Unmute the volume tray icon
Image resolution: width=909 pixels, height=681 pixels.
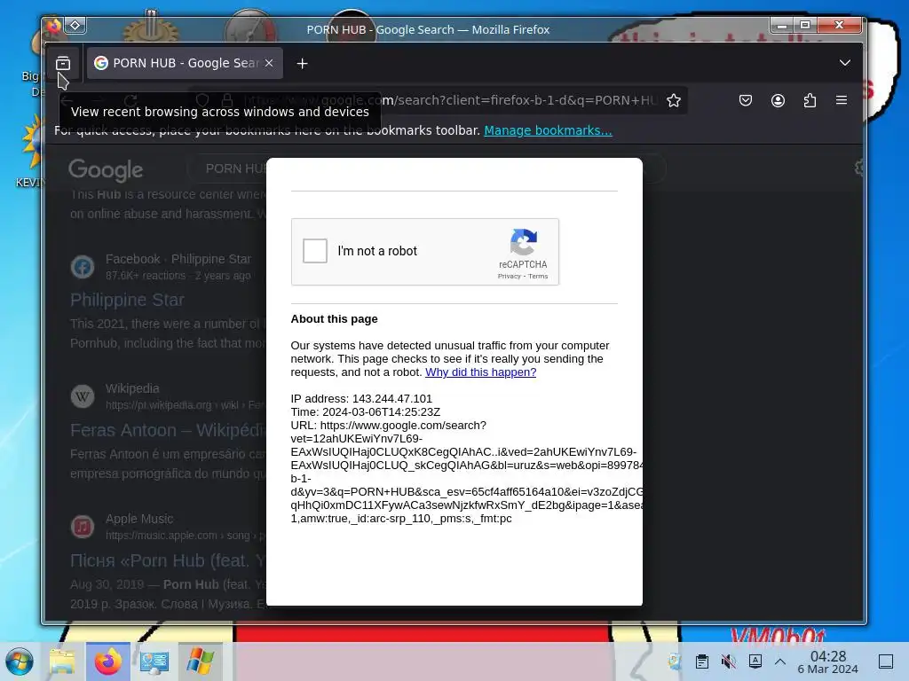[x=728, y=661]
